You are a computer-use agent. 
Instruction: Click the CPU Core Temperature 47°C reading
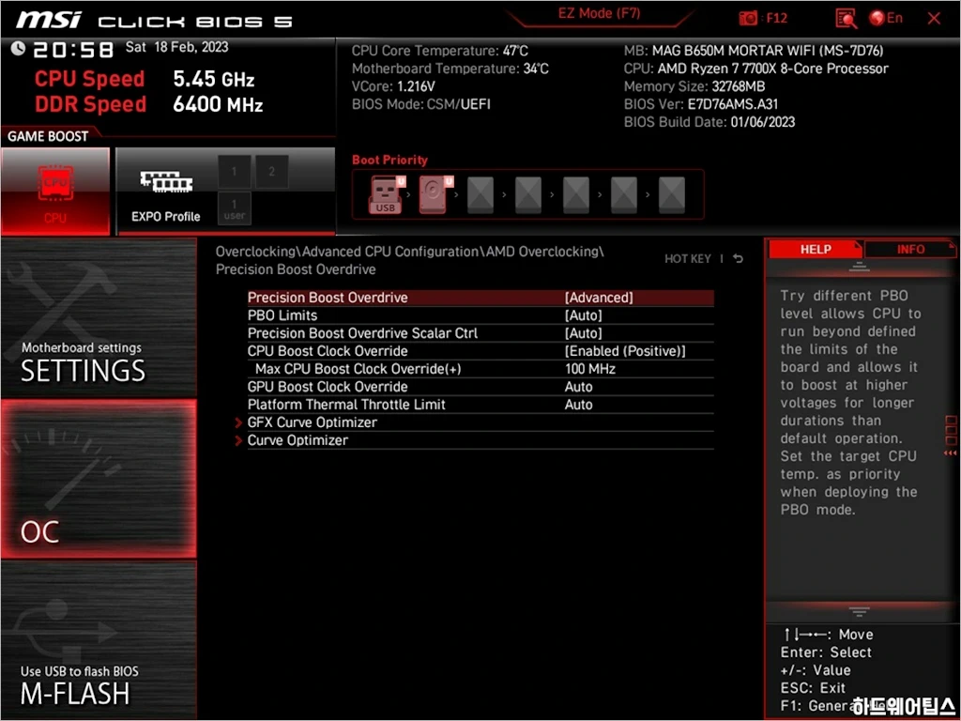(439, 51)
